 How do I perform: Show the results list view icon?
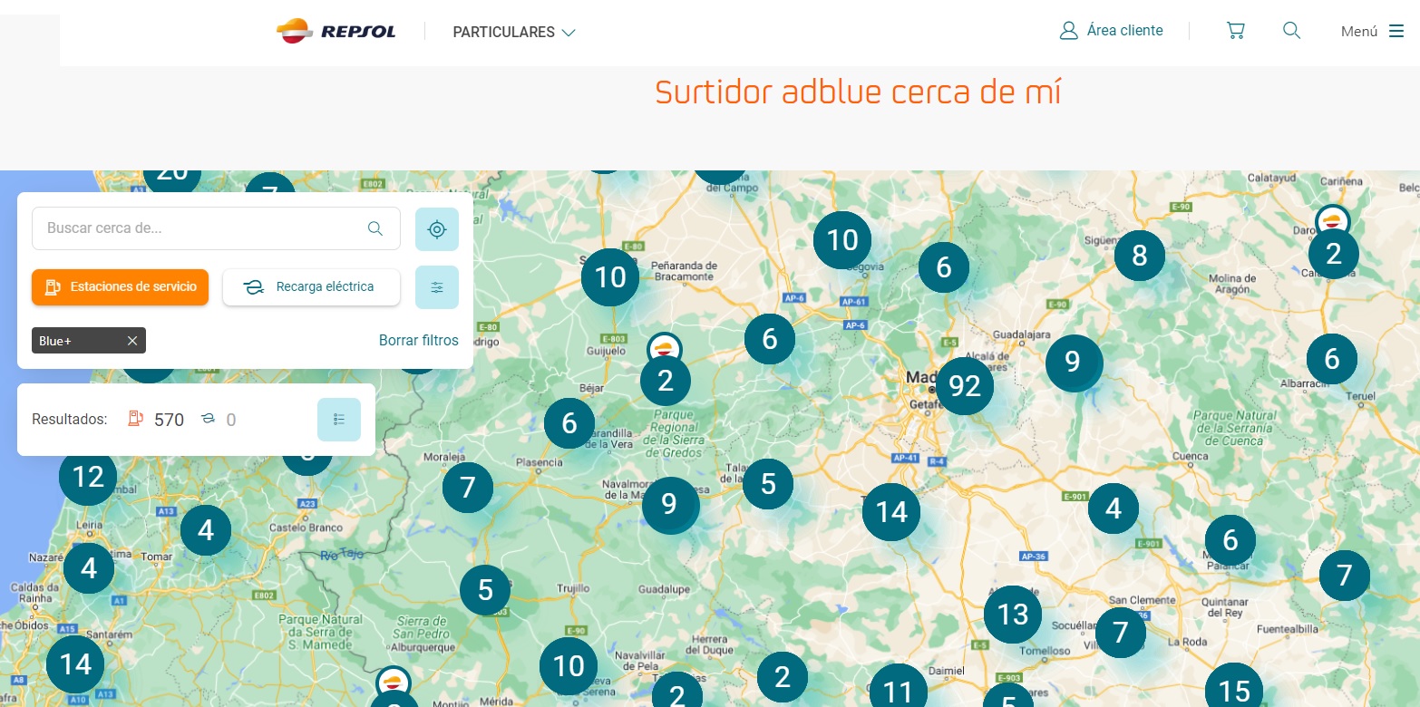pyautogui.click(x=339, y=420)
